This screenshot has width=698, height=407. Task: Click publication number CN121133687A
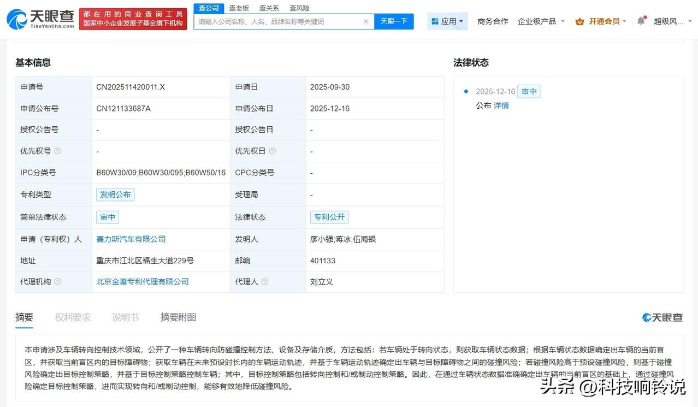(x=123, y=108)
